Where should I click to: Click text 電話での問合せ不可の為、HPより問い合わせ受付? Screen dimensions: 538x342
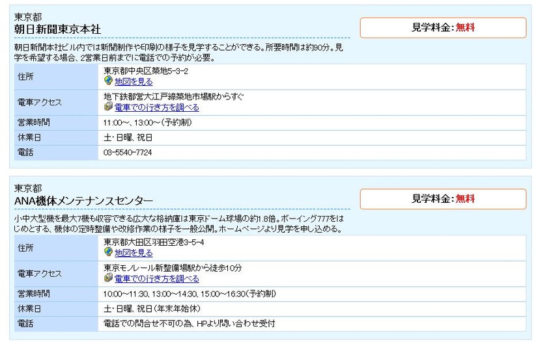coord(190,324)
